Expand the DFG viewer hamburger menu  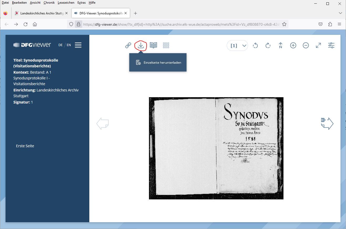tap(78, 45)
